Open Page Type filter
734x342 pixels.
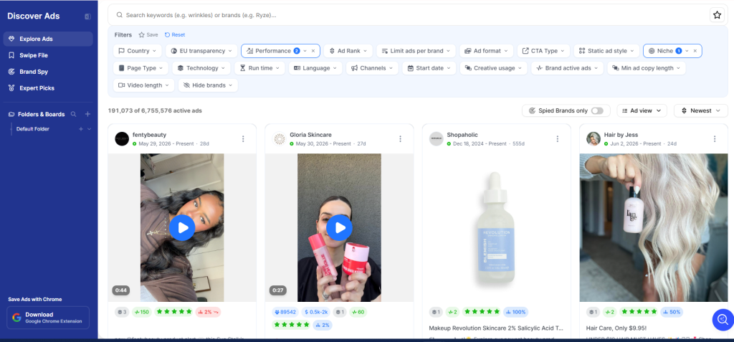click(141, 68)
